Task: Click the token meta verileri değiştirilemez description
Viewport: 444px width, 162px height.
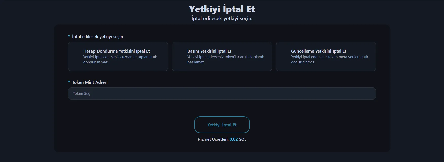Action: (329, 60)
